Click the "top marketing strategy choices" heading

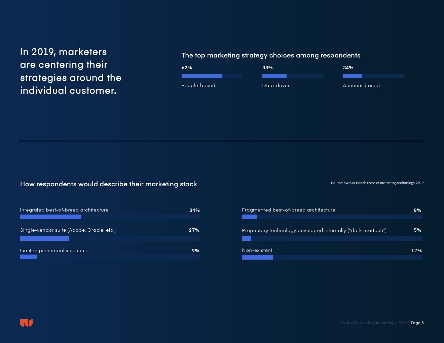tap(271, 55)
